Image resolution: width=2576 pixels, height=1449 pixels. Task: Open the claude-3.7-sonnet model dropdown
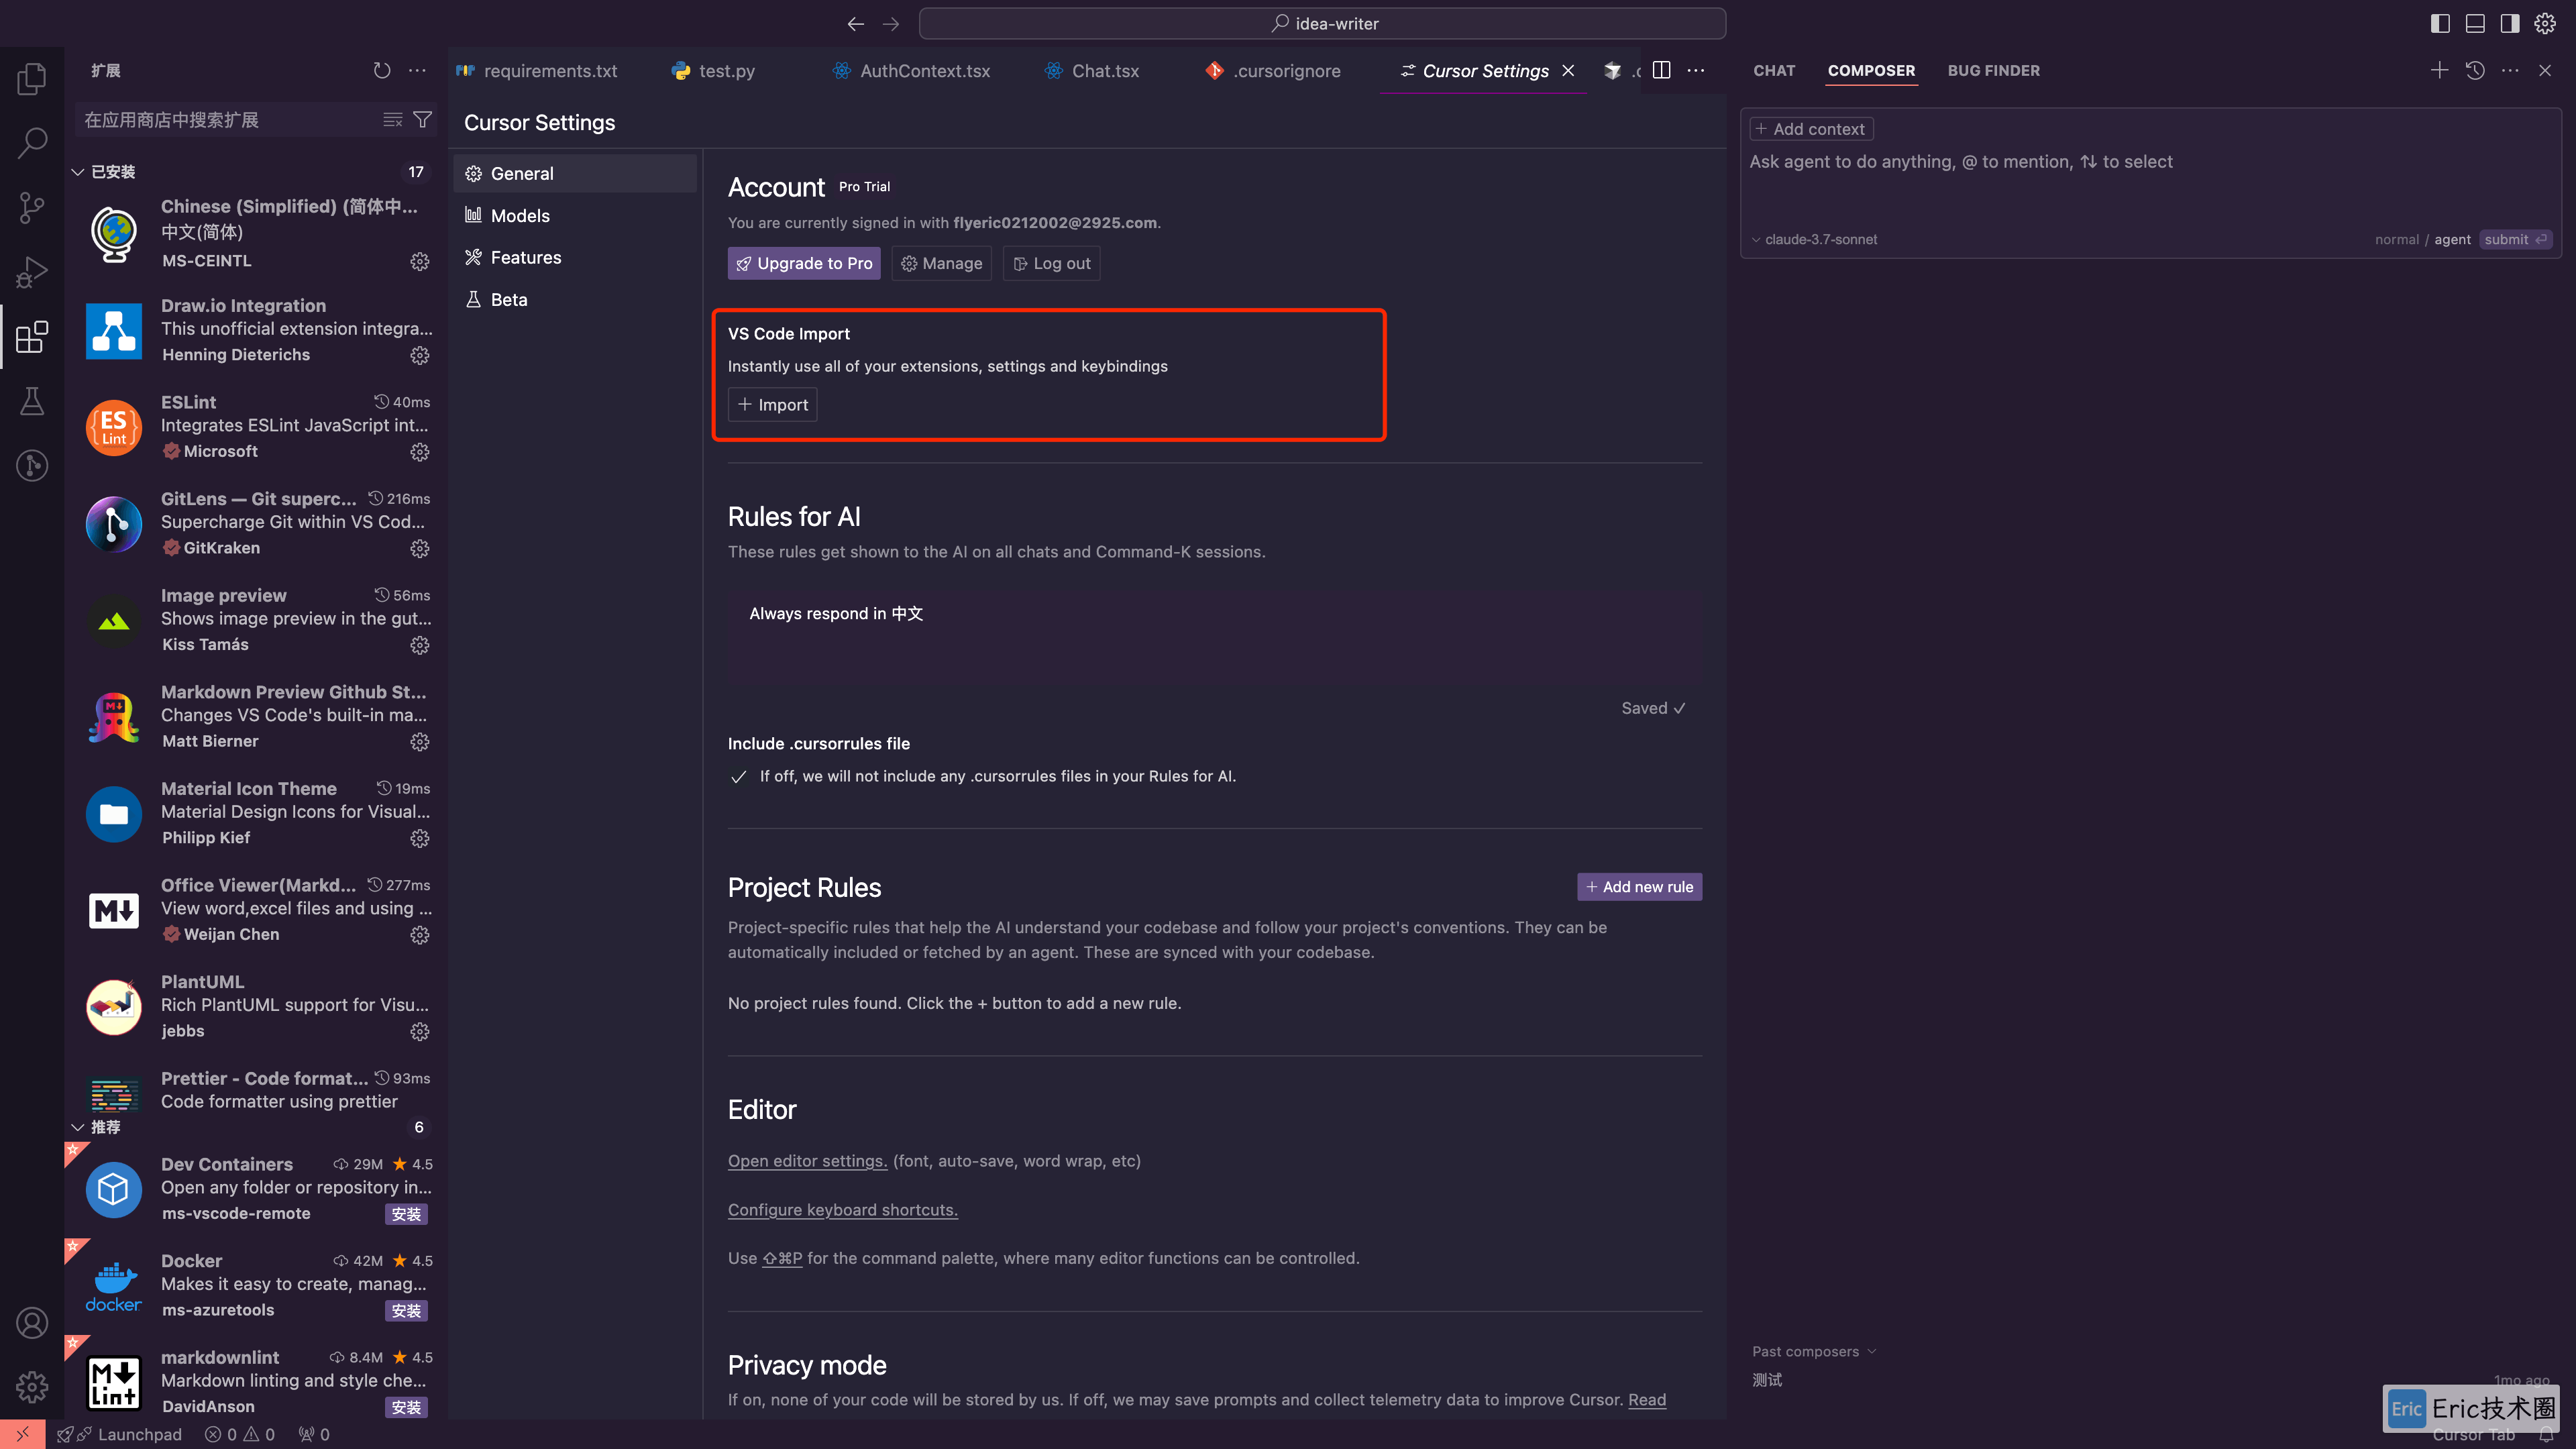pos(1814,239)
